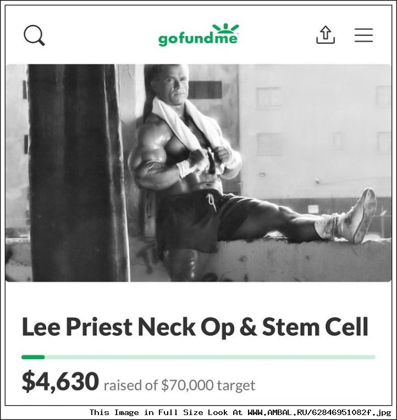397x420 pixels.
Task: Click the green sunburst above gofundme
Action: point(225,28)
